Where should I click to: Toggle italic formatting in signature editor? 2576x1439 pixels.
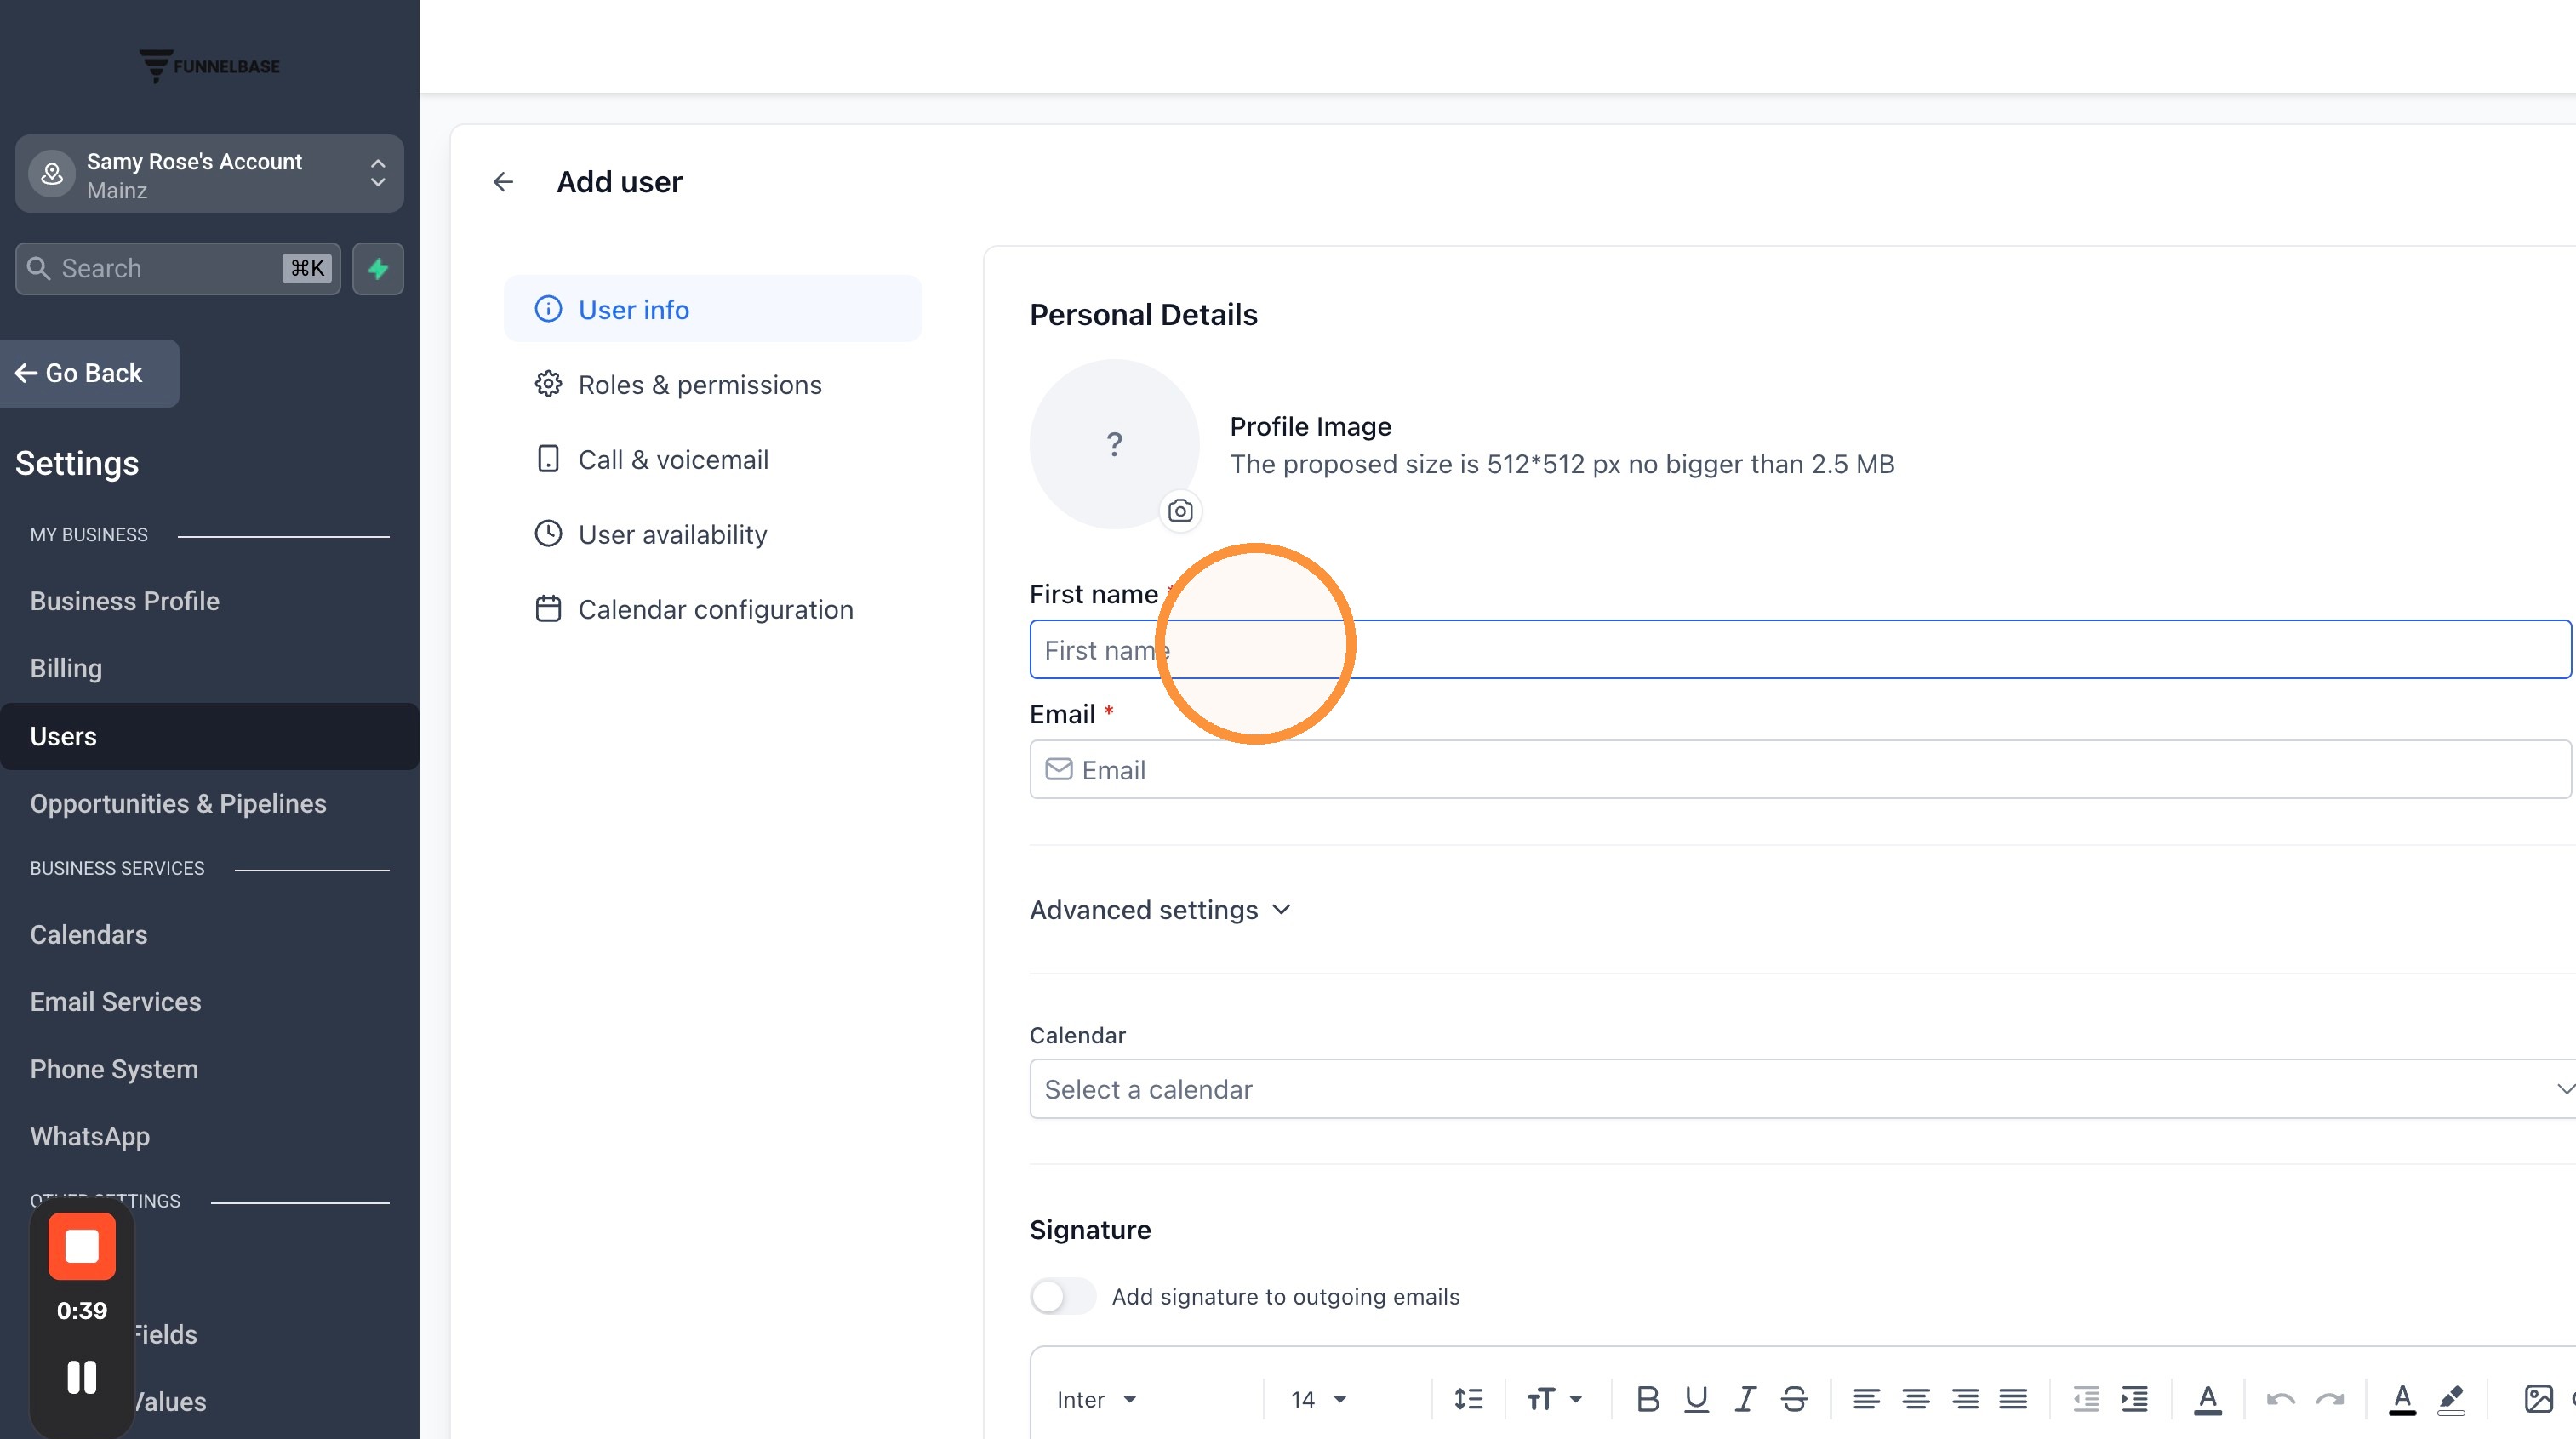click(1745, 1399)
